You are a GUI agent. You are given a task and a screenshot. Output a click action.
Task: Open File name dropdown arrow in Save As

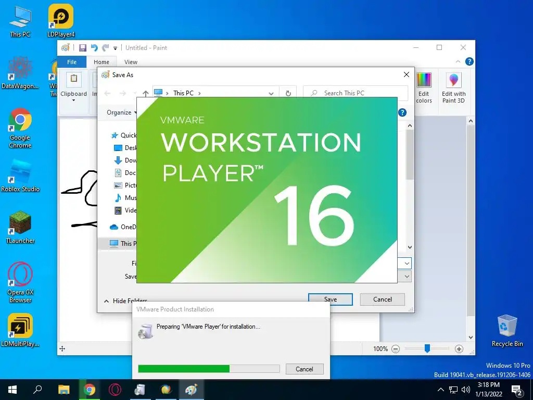click(407, 263)
